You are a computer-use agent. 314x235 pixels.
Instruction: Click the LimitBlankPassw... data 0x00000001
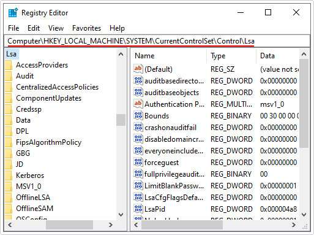[278, 186]
